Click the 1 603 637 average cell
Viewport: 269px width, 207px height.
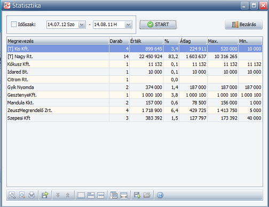pyautogui.click(x=193, y=57)
